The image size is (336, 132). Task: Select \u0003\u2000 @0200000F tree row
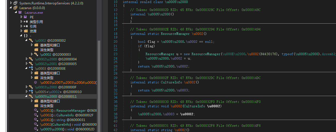[x=56, y=87]
